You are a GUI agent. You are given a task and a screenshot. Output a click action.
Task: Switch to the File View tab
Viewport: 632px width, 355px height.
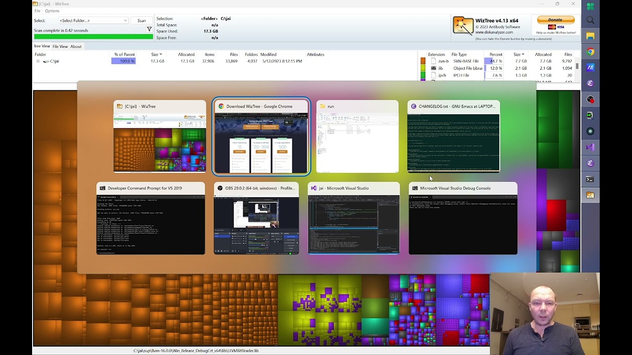tap(60, 46)
